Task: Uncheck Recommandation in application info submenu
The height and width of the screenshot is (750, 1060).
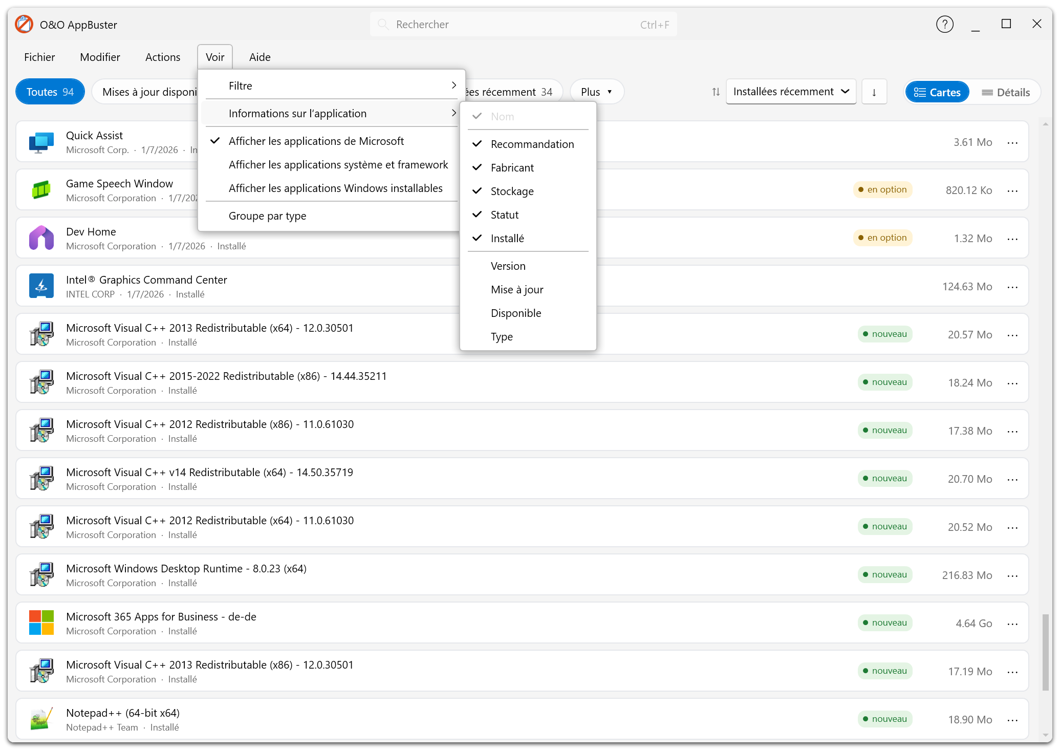Action: pyautogui.click(x=528, y=144)
